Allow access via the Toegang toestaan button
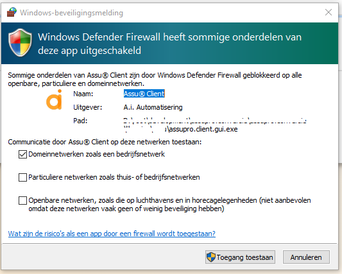Viewport: 342px width, 274px height. coord(240,257)
